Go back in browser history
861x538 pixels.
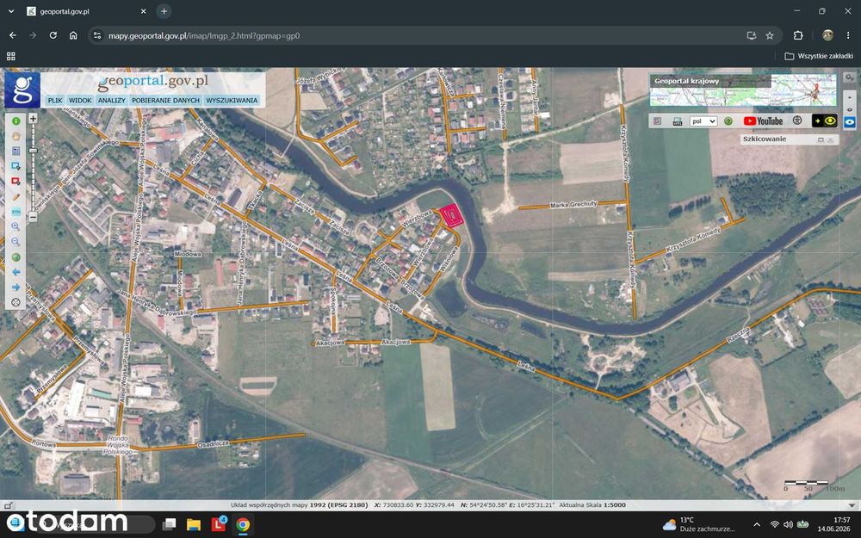(13, 35)
